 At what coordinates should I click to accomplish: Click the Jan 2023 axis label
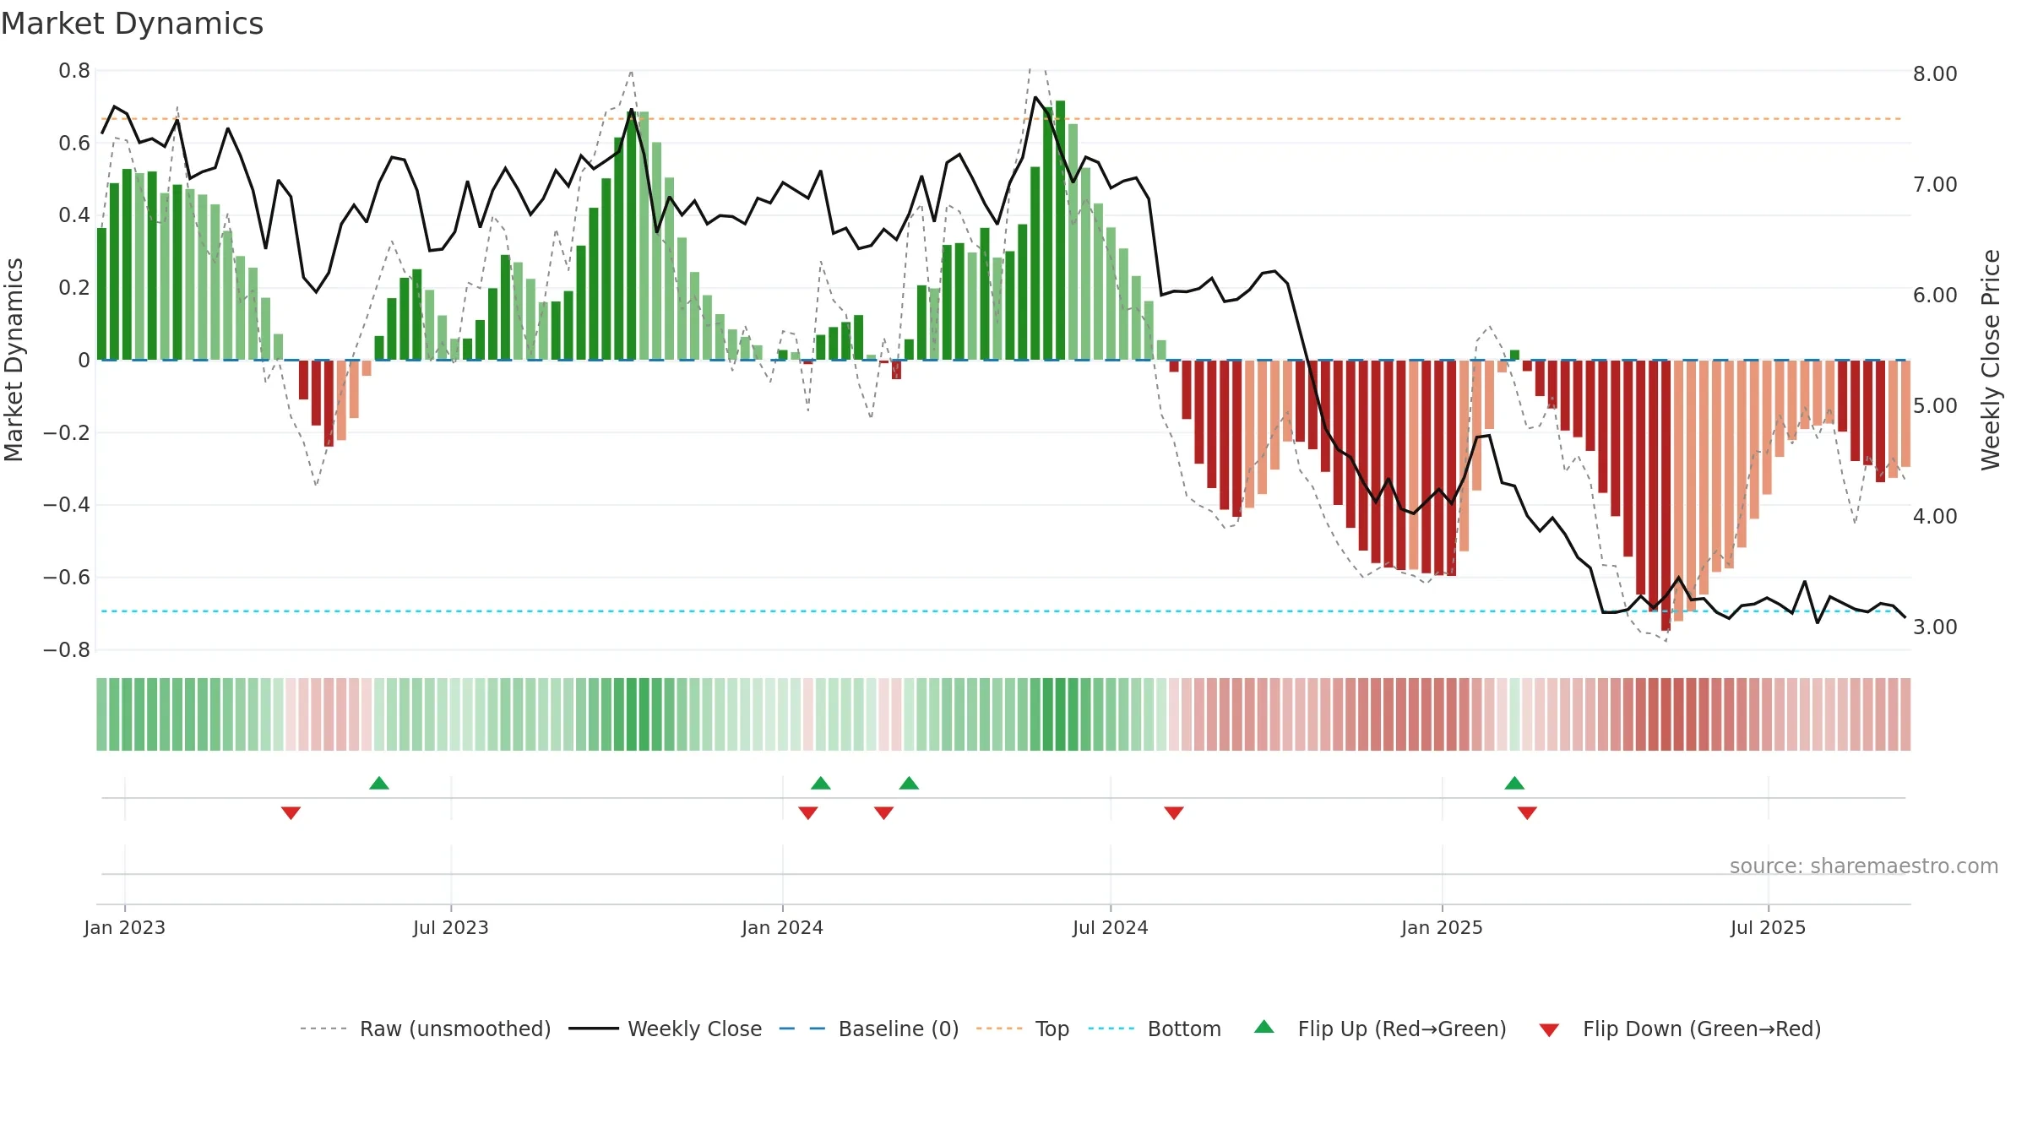pyautogui.click(x=125, y=927)
